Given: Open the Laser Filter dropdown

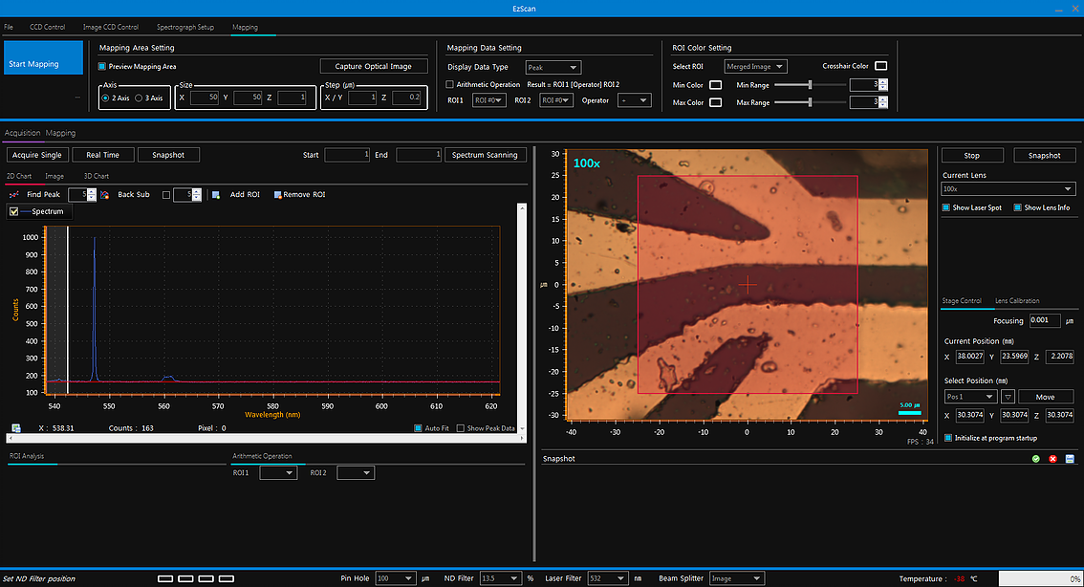Looking at the screenshot, I should point(608,578).
